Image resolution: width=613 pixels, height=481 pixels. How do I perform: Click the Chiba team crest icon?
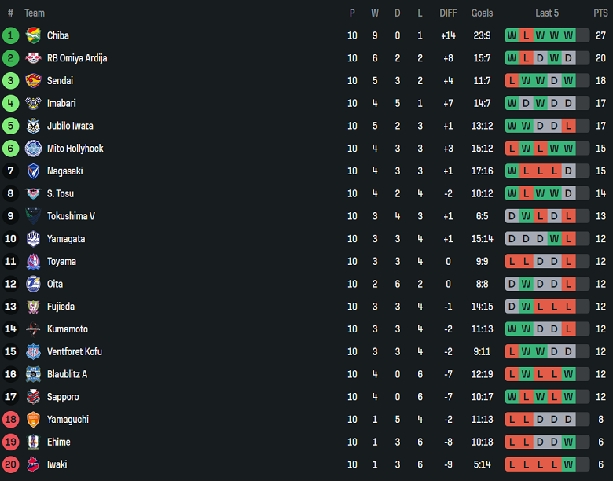click(x=33, y=35)
